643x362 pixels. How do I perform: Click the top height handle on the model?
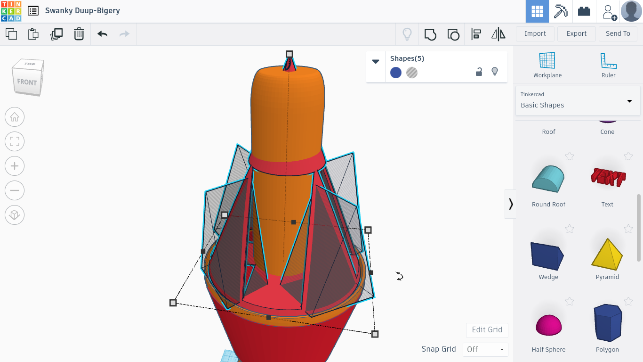coord(289,54)
